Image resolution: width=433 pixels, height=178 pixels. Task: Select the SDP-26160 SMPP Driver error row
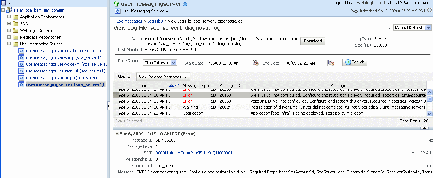pyautogui.click(x=270, y=95)
